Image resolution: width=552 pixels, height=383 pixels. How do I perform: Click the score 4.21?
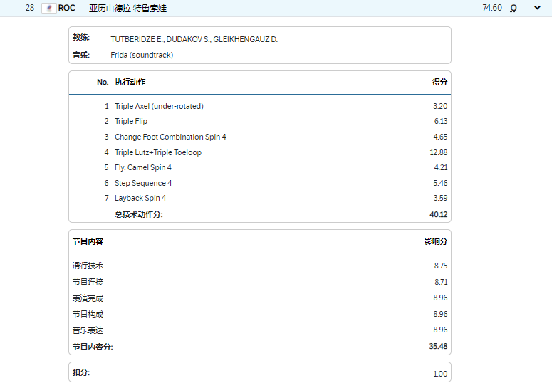441,167
